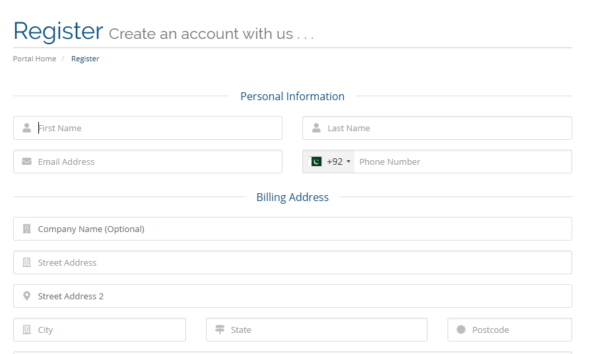The height and width of the screenshot is (354, 596).
Task: Focus the First Name input field
Action: point(148,128)
